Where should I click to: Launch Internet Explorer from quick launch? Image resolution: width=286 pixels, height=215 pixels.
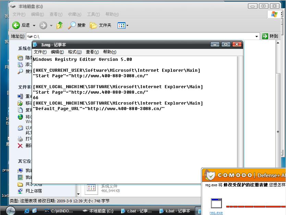click(x=27, y=211)
